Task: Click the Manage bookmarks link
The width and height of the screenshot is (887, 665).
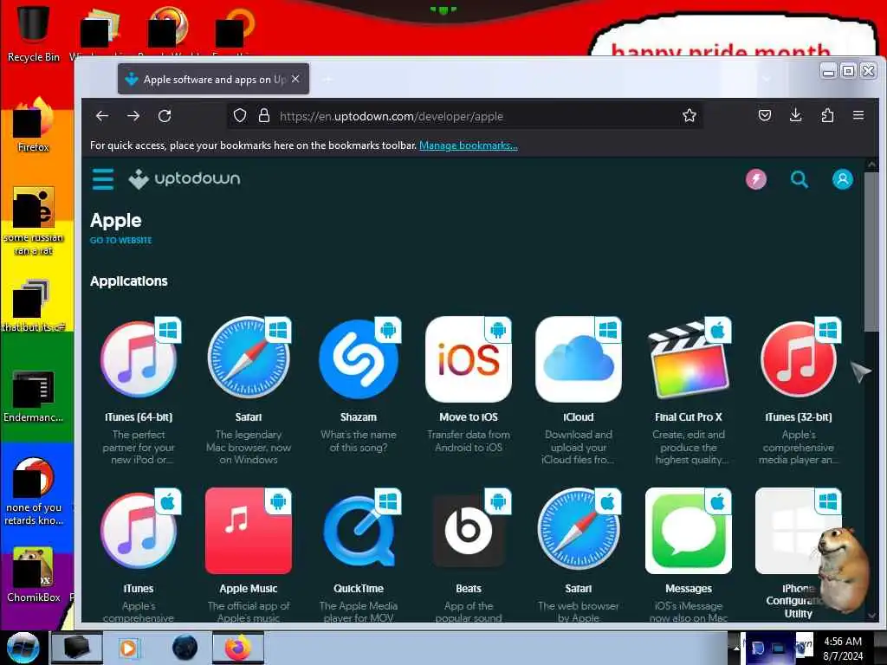Action: (x=469, y=145)
